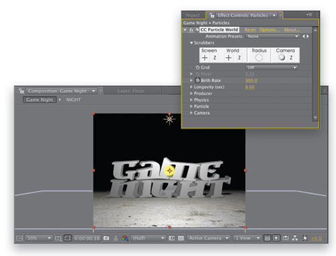This screenshot has height=256, width=336.
Task: Open the Effect Controls panel options menu
Action: coord(309,15)
